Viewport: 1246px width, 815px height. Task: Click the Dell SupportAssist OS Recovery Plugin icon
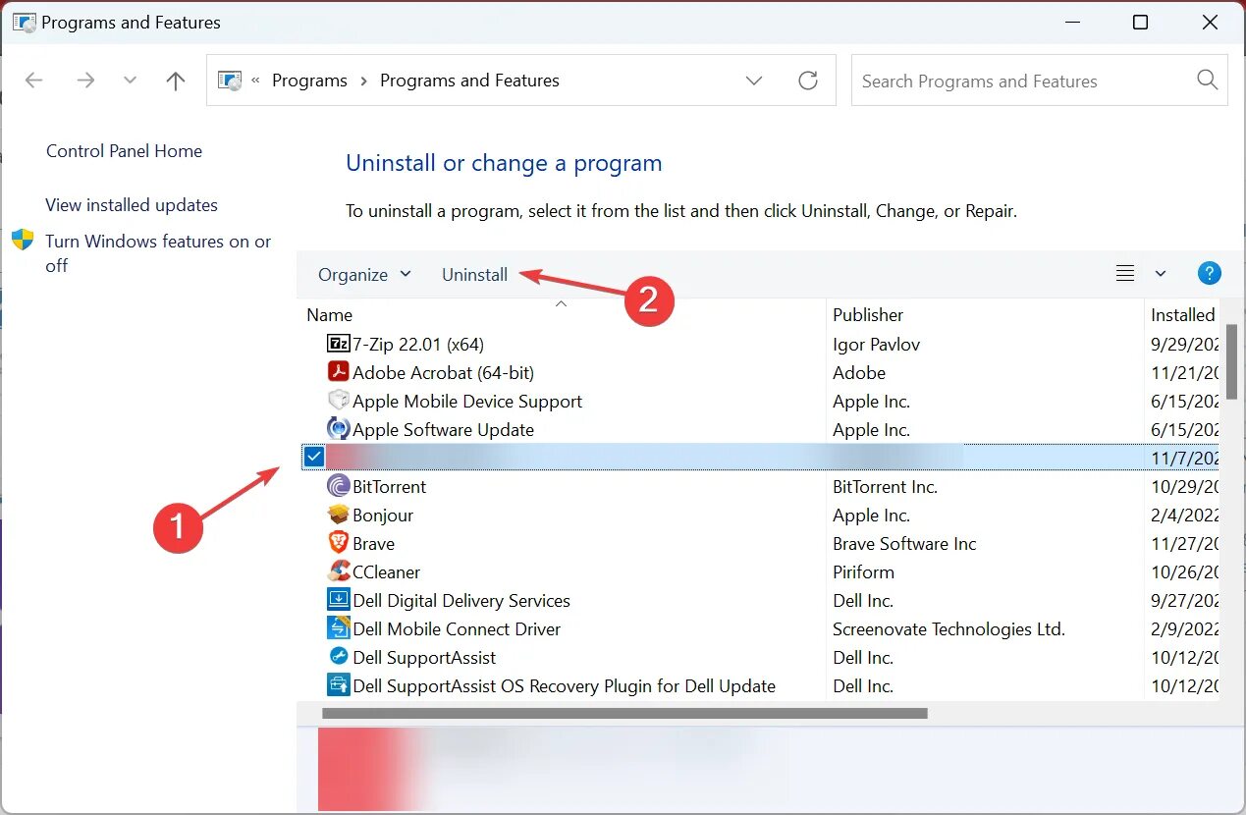(x=338, y=685)
